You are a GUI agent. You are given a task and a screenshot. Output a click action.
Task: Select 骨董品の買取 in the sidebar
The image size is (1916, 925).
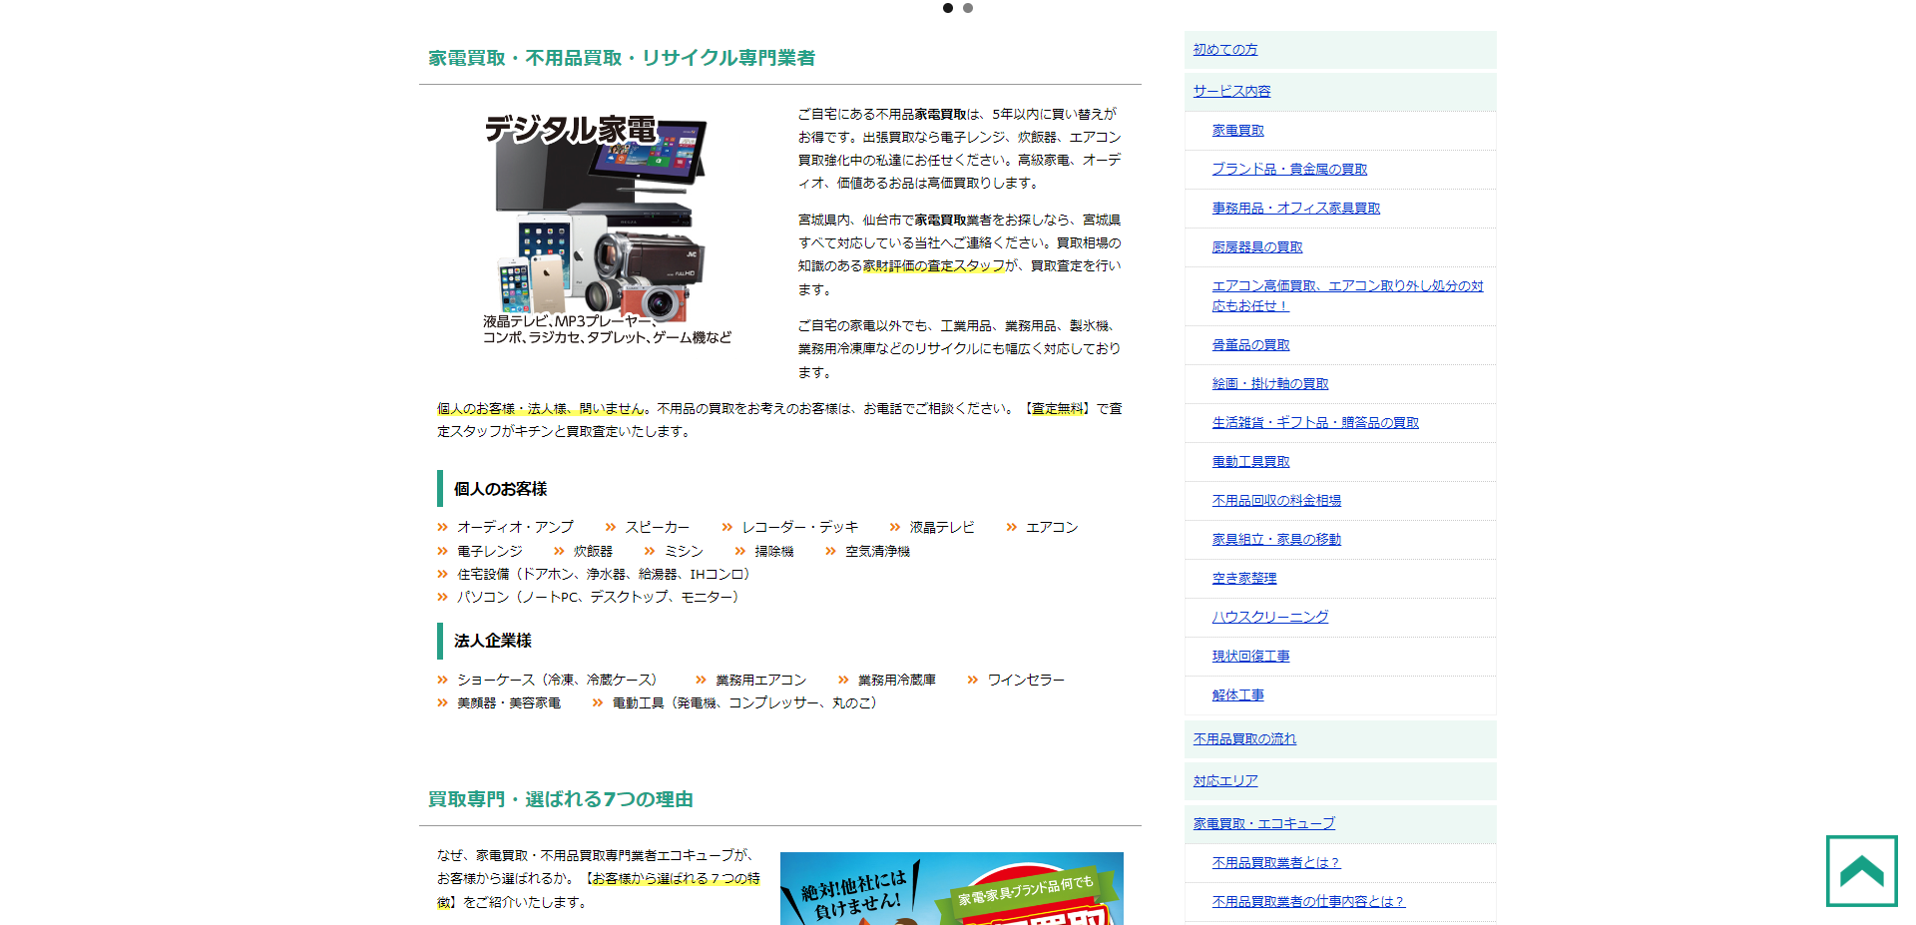(x=1250, y=345)
